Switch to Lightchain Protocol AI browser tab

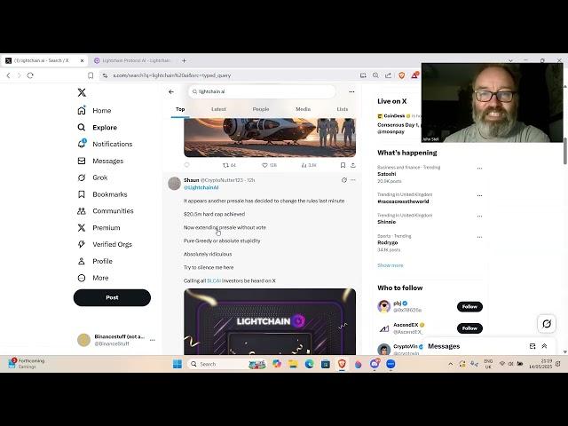click(x=132, y=60)
